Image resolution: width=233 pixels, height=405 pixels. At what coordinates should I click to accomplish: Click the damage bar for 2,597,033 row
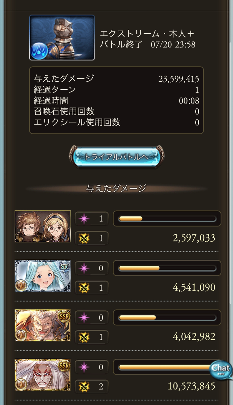pyautogui.click(x=167, y=219)
